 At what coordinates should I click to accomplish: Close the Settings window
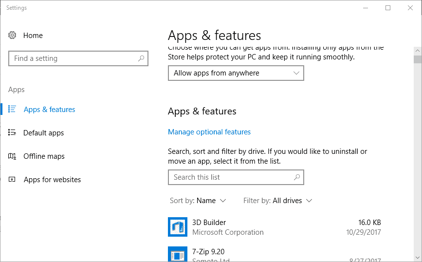(410, 8)
